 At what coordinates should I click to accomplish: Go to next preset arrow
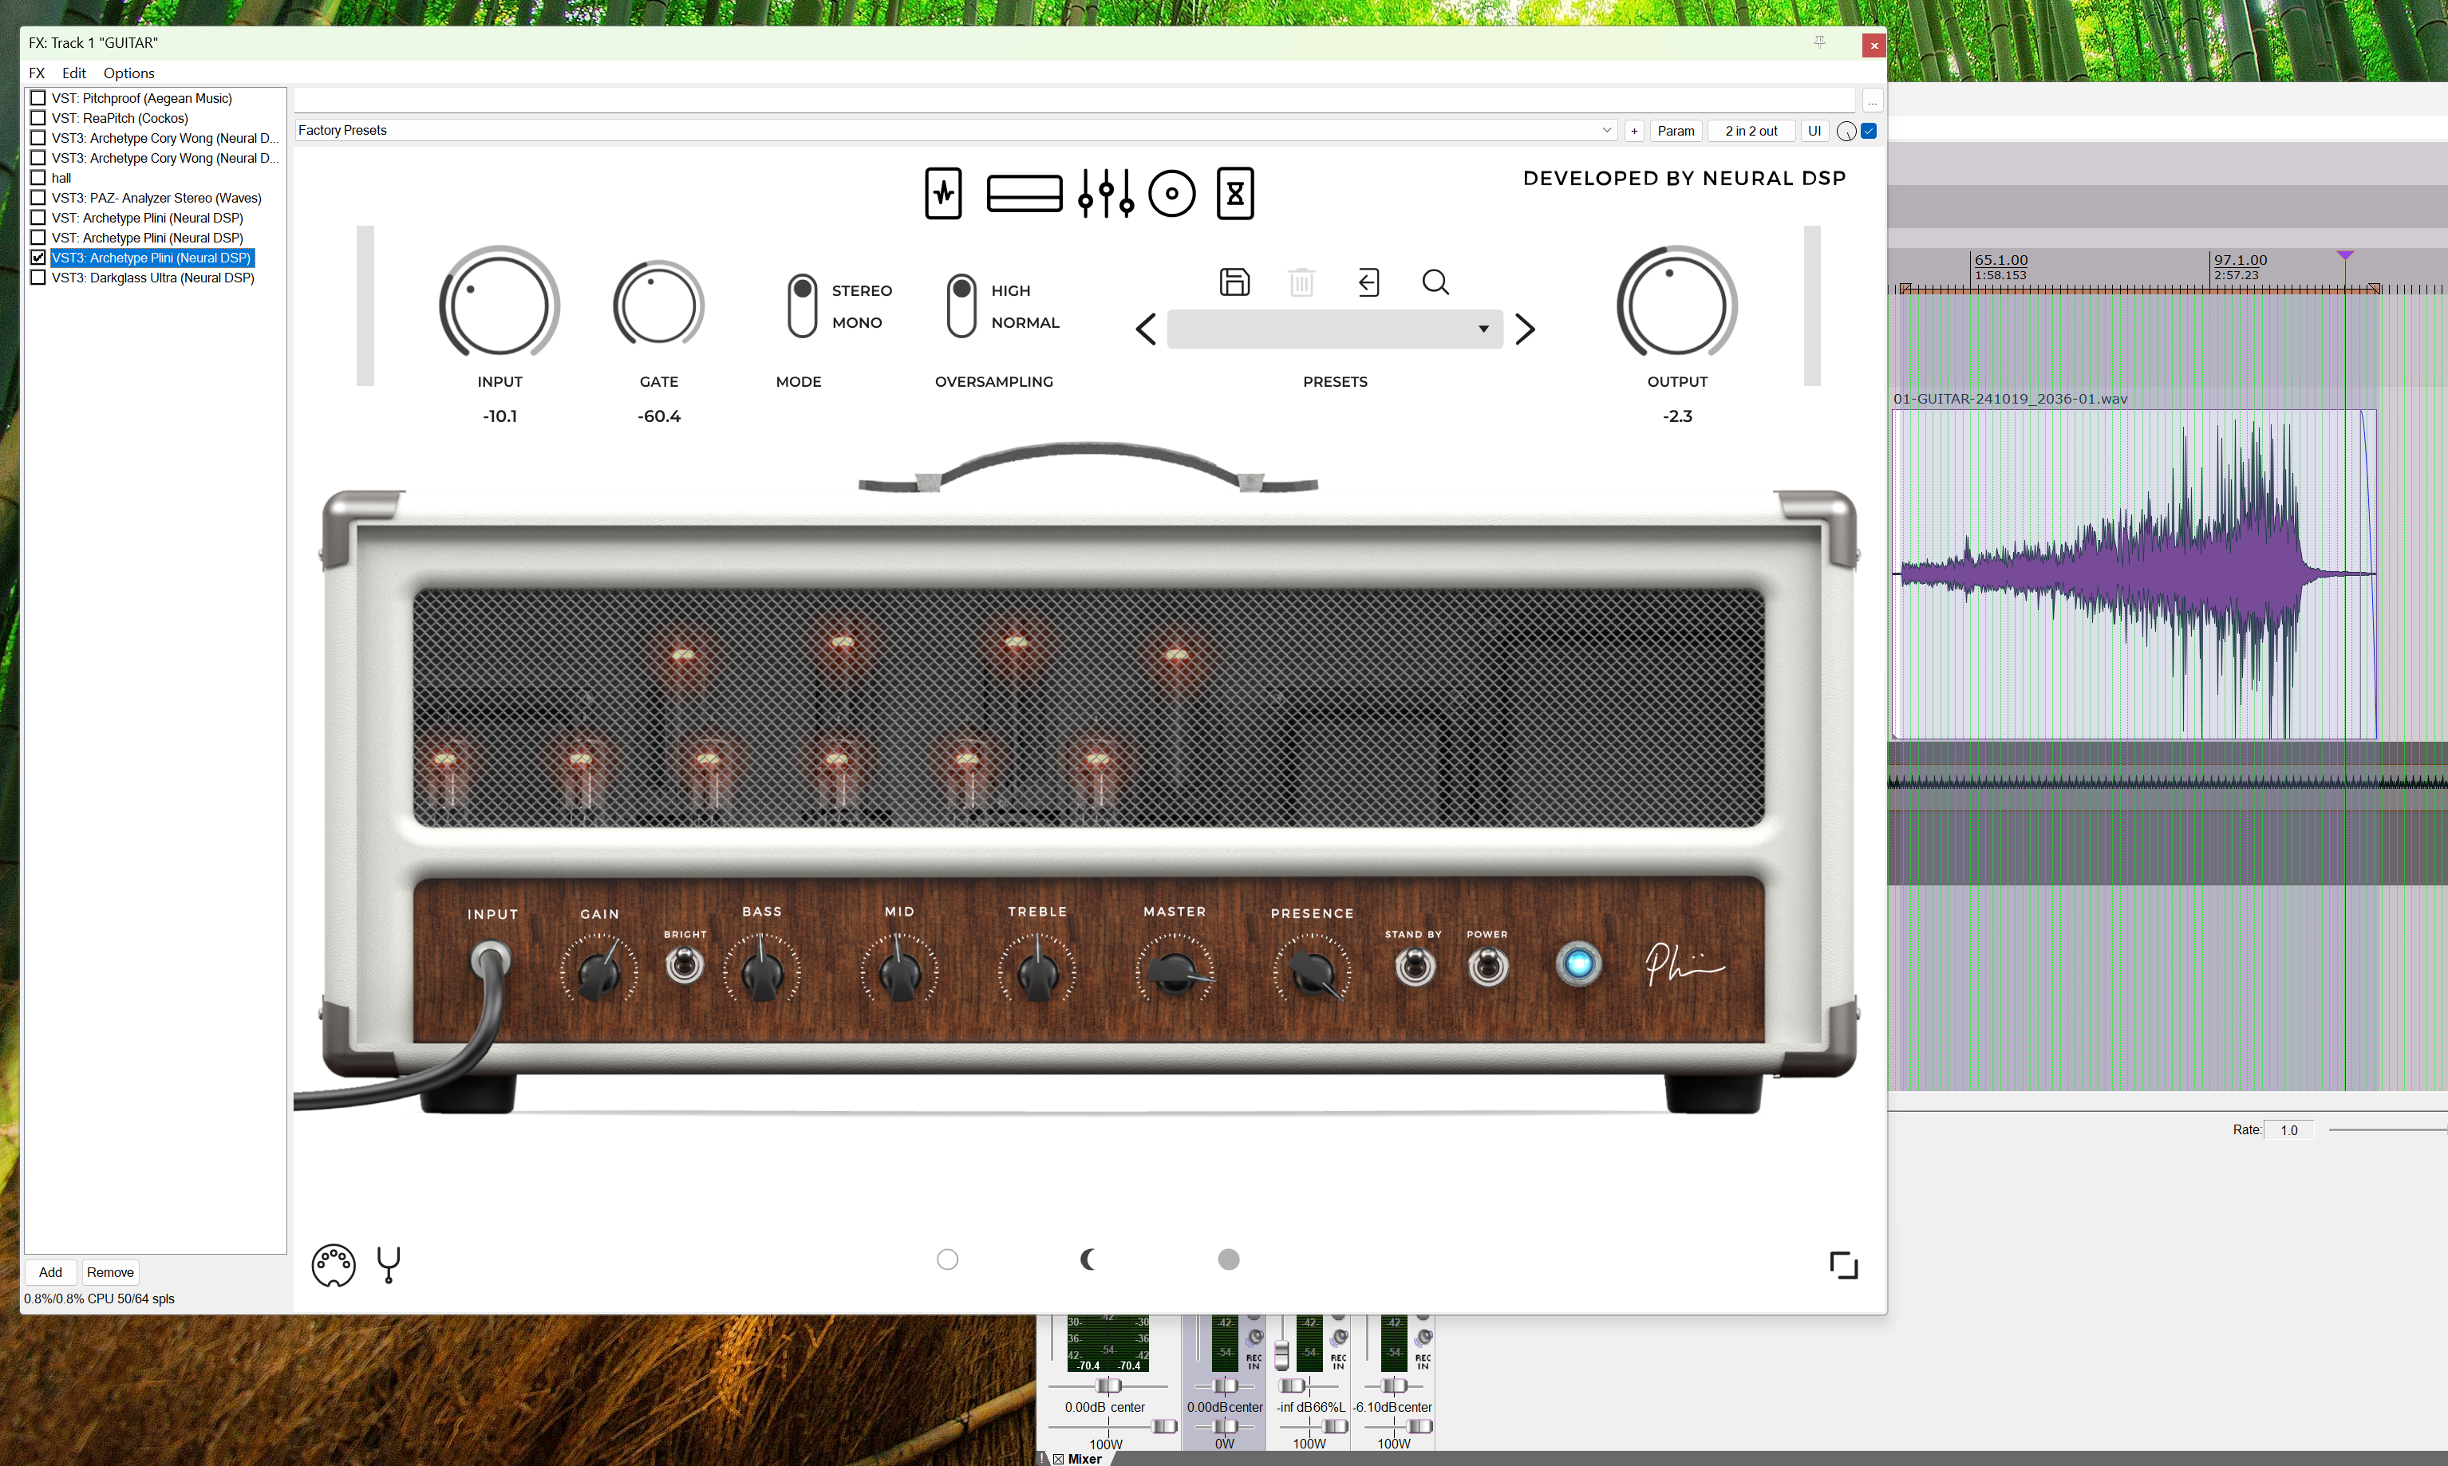click(1525, 329)
